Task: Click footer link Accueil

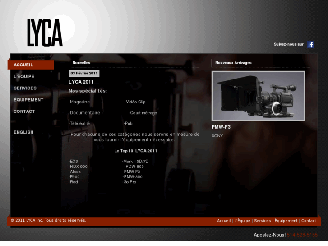Action: (224, 221)
